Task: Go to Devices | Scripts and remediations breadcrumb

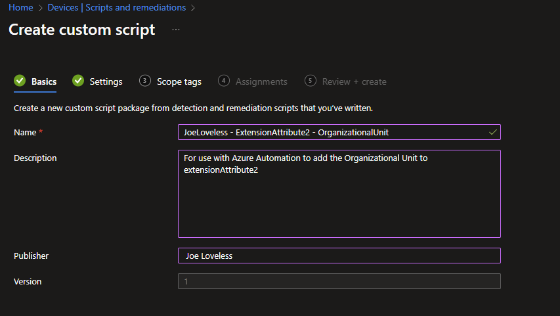Action: [x=116, y=8]
